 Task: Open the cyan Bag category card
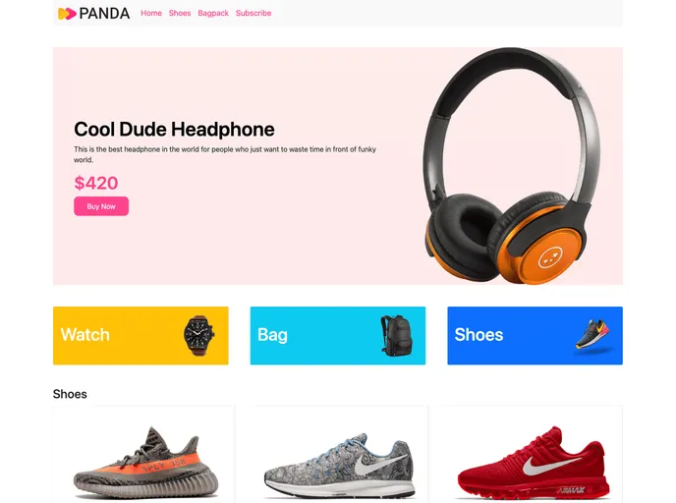click(x=338, y=335)
